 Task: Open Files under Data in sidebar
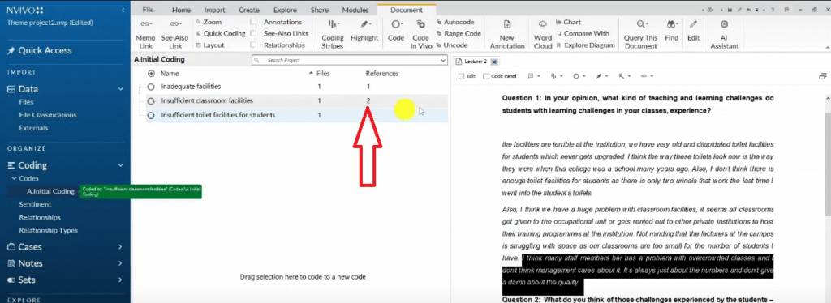(x=27, y=102)
